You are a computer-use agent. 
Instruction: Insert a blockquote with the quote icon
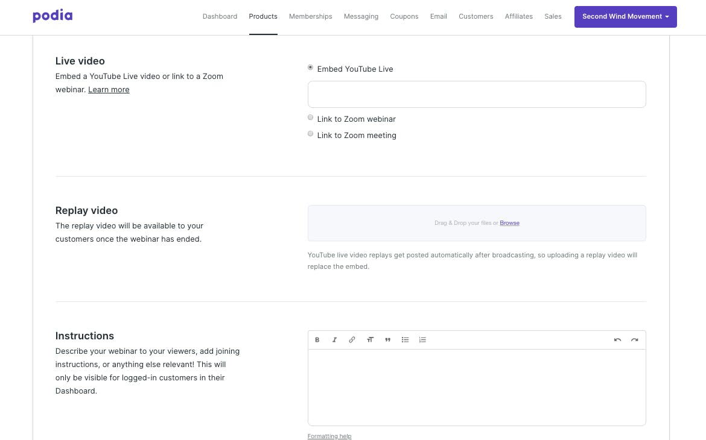click(x=387, y=340)
